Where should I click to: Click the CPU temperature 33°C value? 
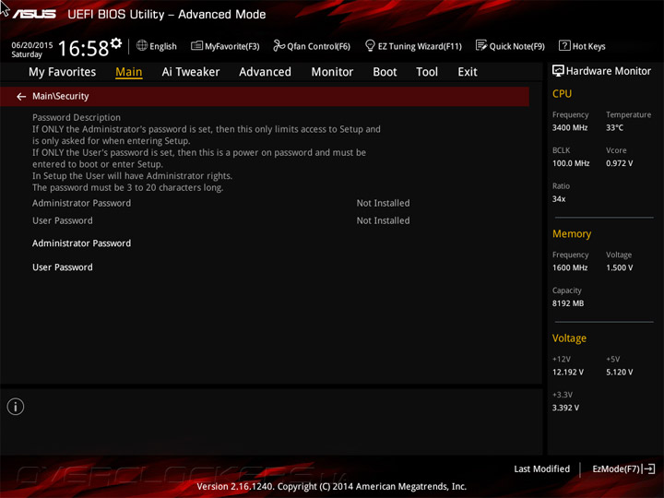coord(614,127)
